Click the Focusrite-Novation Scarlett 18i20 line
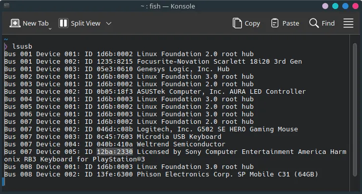Image resolution: width=362 pixels, height=194 pixels. pyautogui.click(x=153, y=62)
